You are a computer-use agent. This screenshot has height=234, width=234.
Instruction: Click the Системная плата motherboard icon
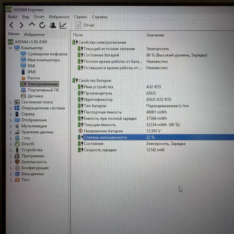17,102
